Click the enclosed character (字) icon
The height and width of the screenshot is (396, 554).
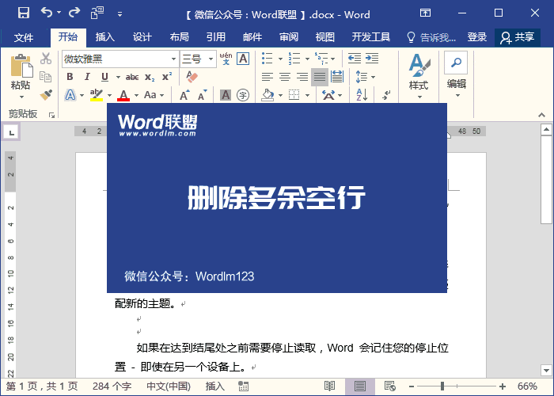click(243, 95)
